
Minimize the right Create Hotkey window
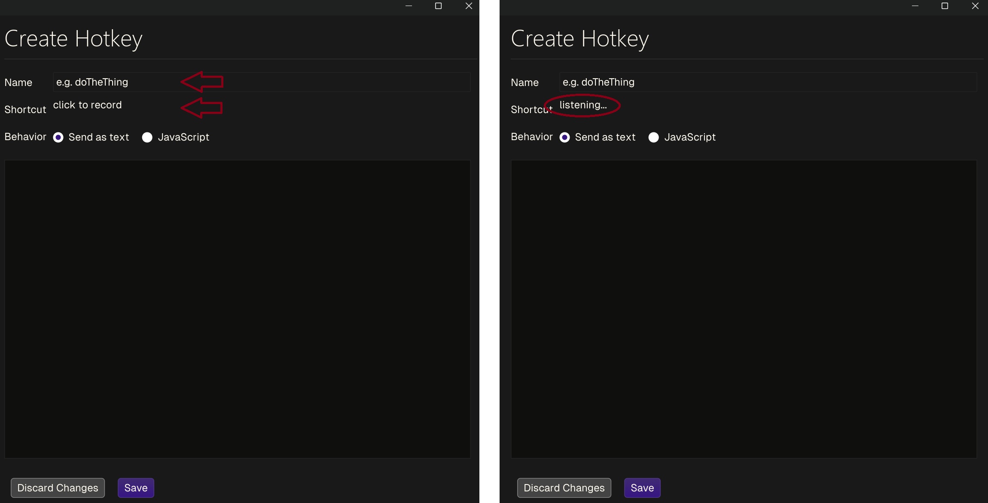[915, 6]
